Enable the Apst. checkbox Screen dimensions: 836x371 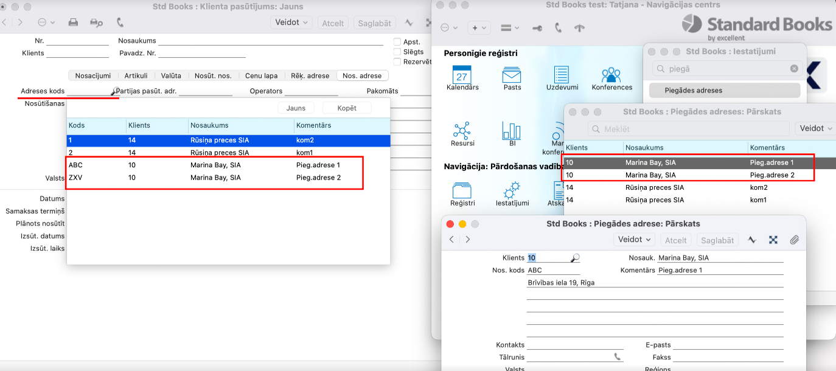point(397,42)
